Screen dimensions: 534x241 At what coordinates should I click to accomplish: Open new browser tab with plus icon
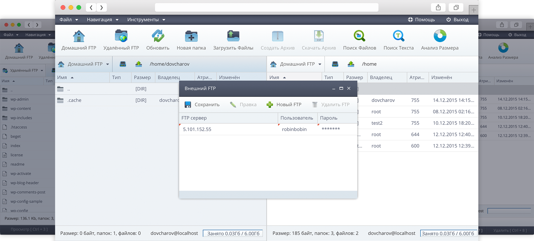click(x=474, y=10)
